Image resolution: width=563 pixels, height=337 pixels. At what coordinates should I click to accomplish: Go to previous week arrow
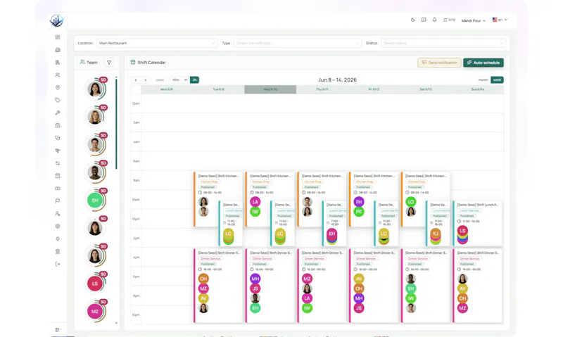(x=136, y=80)
